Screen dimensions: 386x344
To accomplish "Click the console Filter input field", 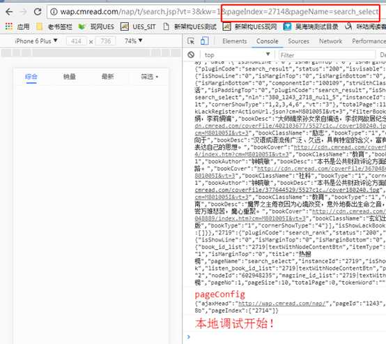I will [327, 55].
